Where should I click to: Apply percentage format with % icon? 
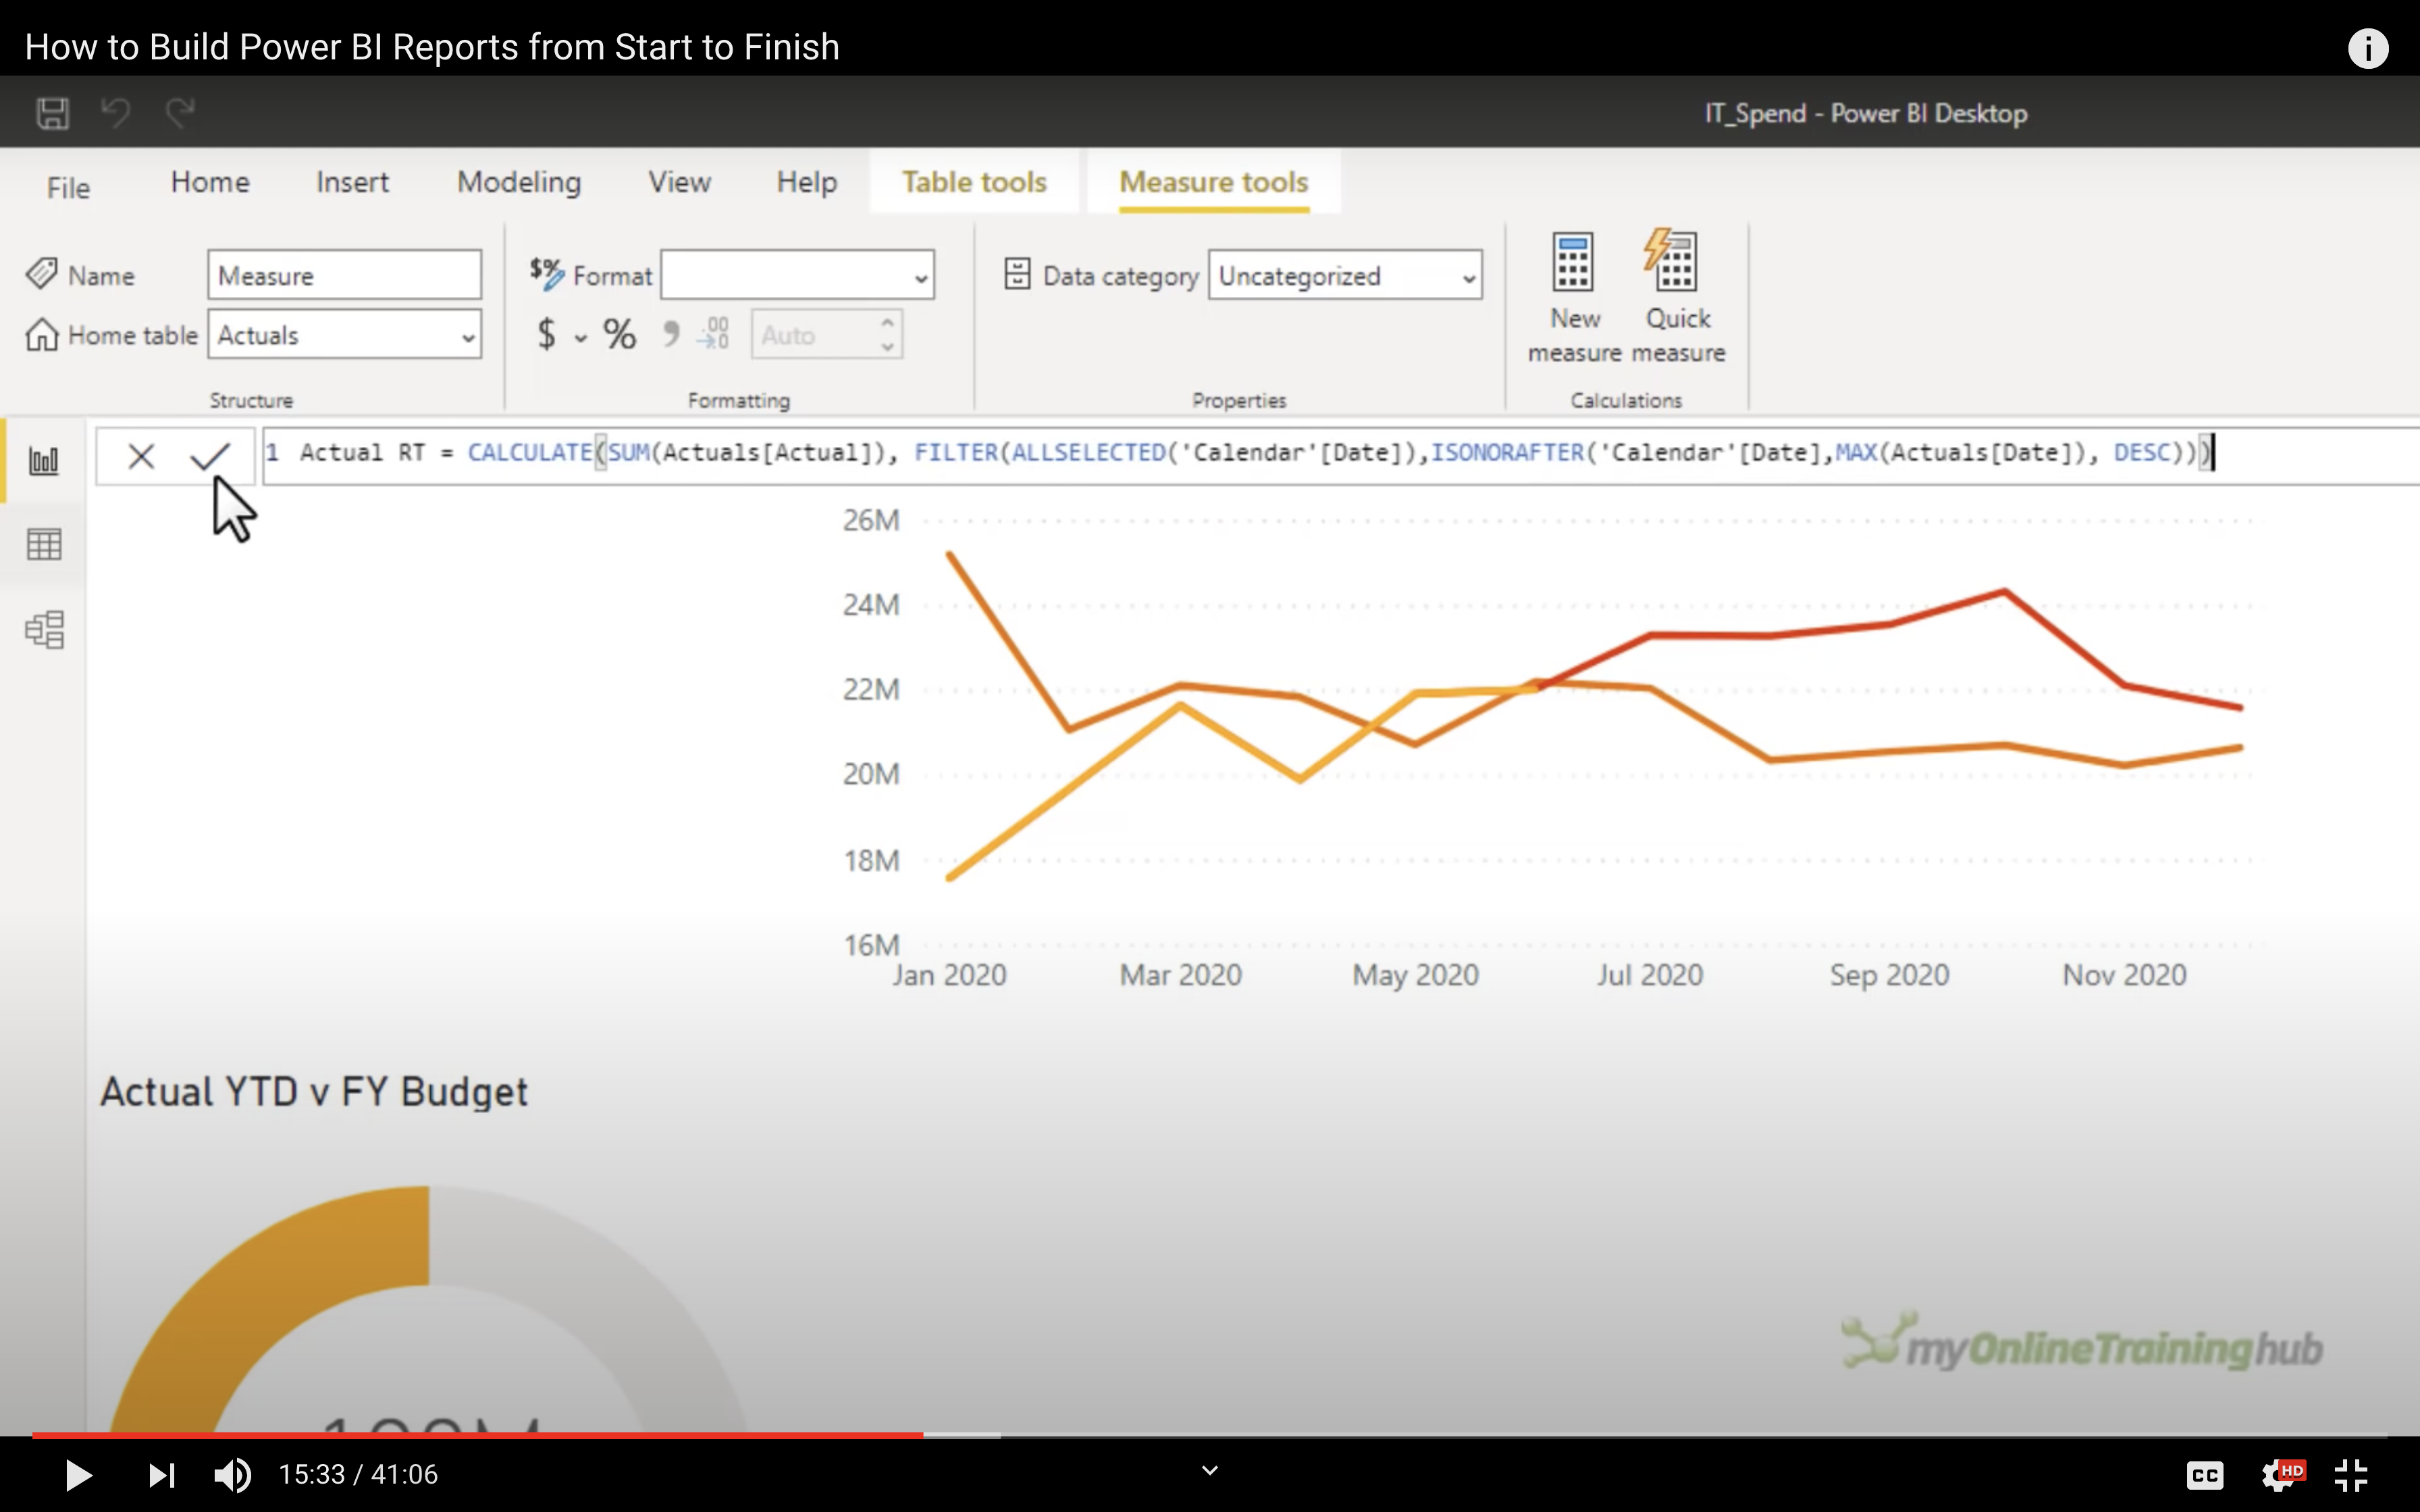click(x=619, y=335)
